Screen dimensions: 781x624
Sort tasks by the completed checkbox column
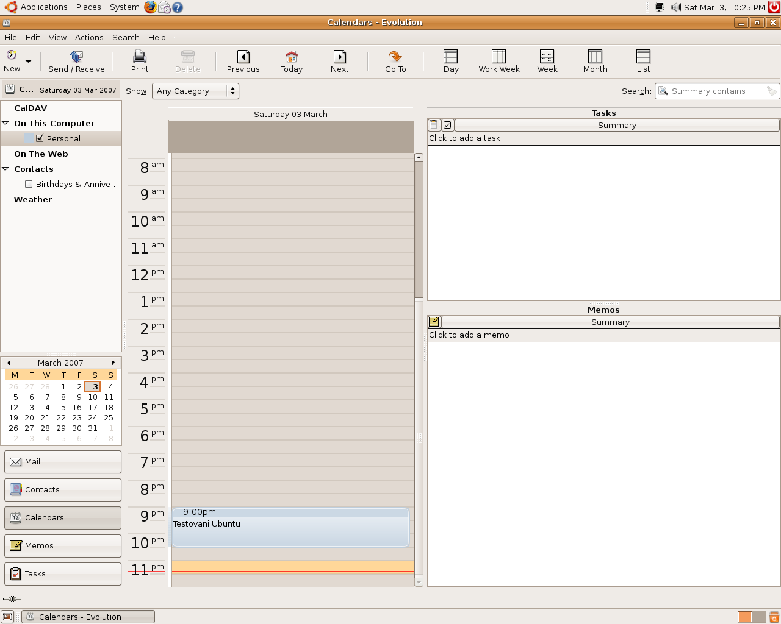[447, 125]
